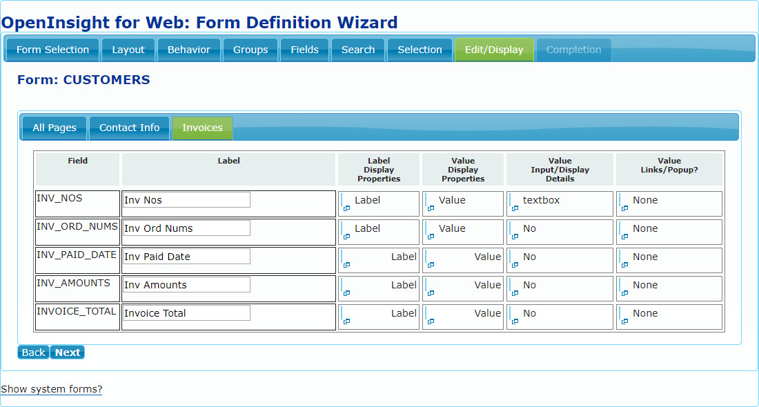This screenshot has width=759, height=407.
Task: Open INV_AMOUNTS input/display details popup icon
Action: (515, 293)
